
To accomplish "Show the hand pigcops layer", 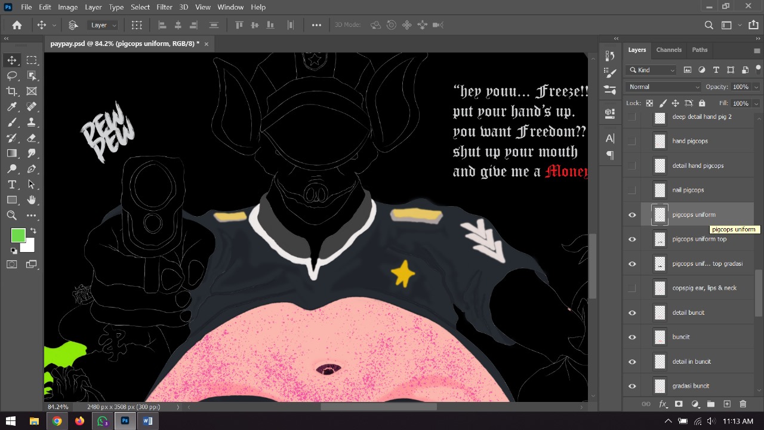I will pos(632,142).
